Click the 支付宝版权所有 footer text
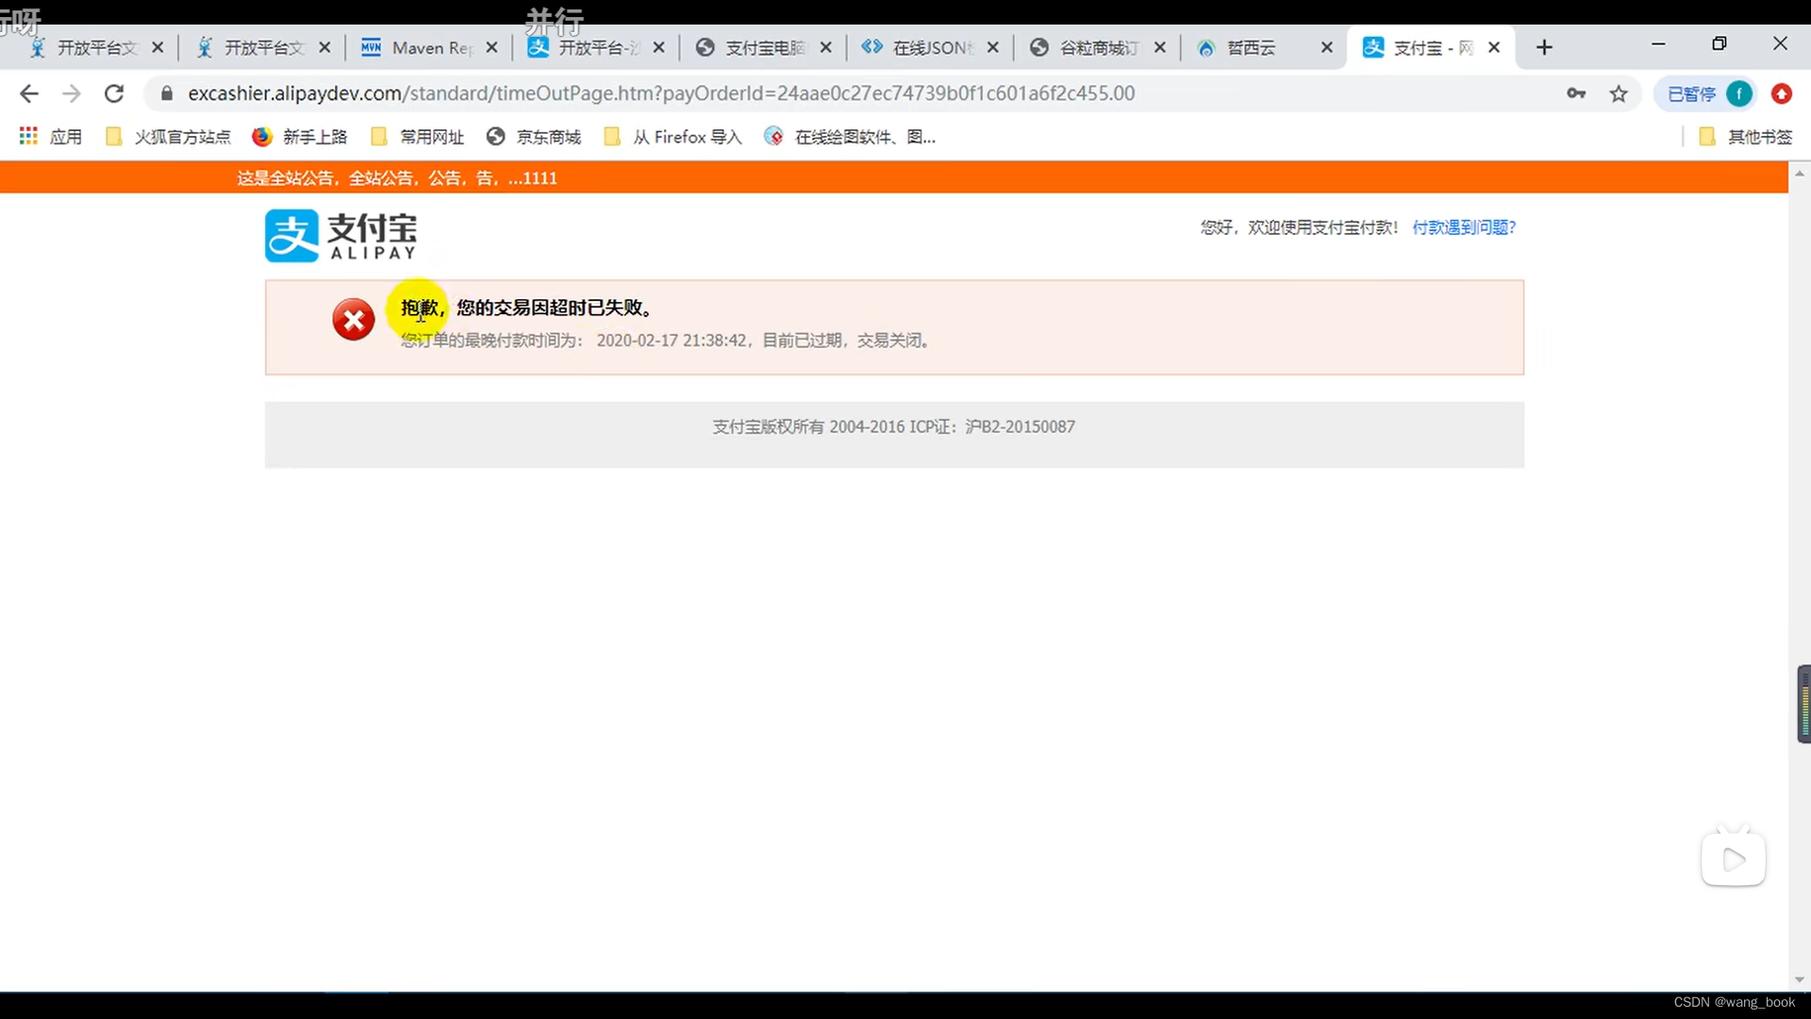1811x1019 pixels. 893,426
